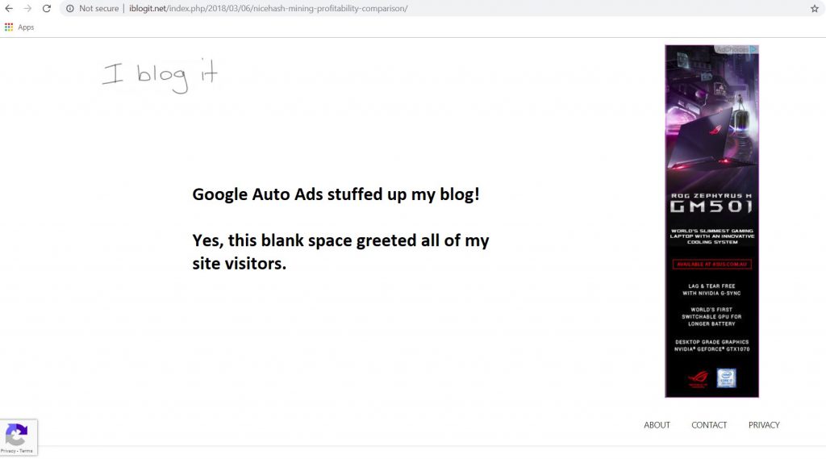Click the ad text World's first switchable GPU
826x459 pixels.
point(711,317)
